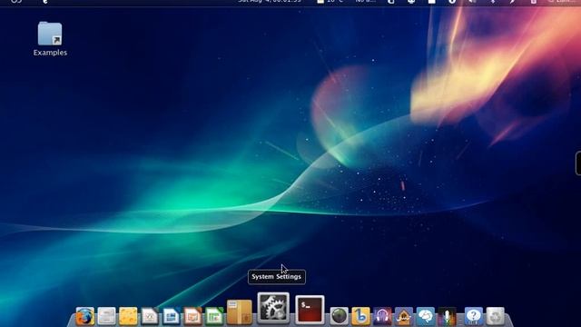Image resolution: width=581 pixels, height=327 pixels.
Task: Open the Trash in the dock
Action: [495, 316]
